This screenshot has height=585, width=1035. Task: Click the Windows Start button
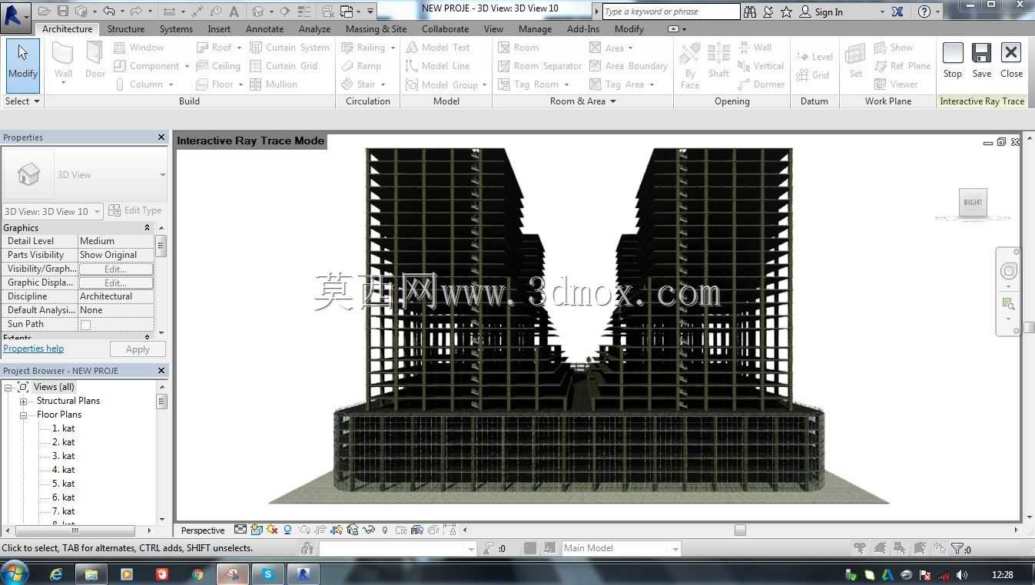point(15,573)
